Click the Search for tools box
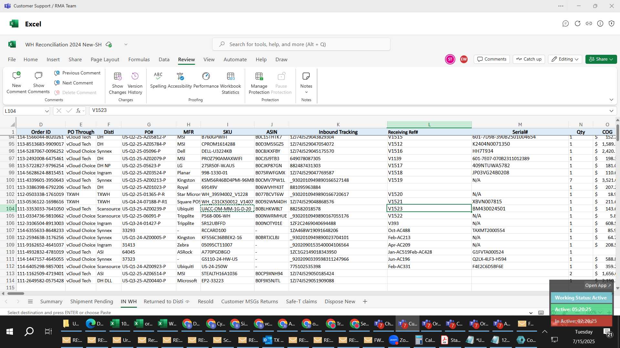 point(301,44)
